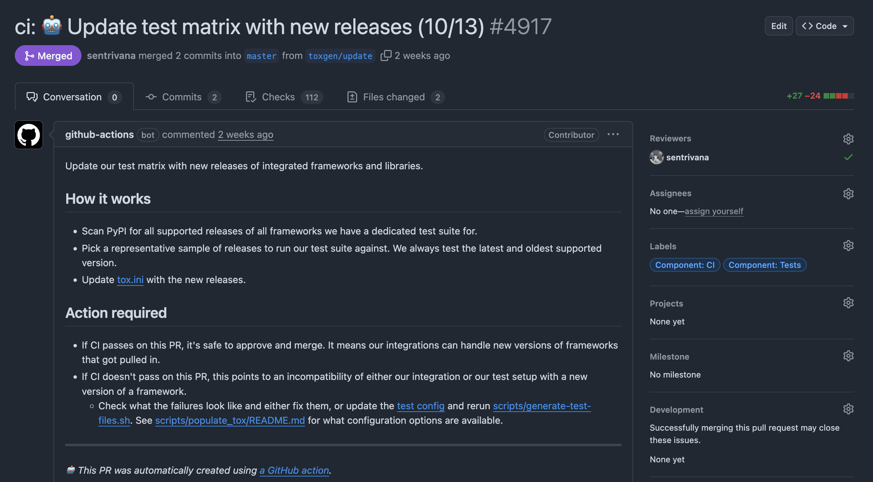Image resolution: width=873 pixels, height=482 pixels.
Task: Click the assign yourself link
Action: (714, 211)
